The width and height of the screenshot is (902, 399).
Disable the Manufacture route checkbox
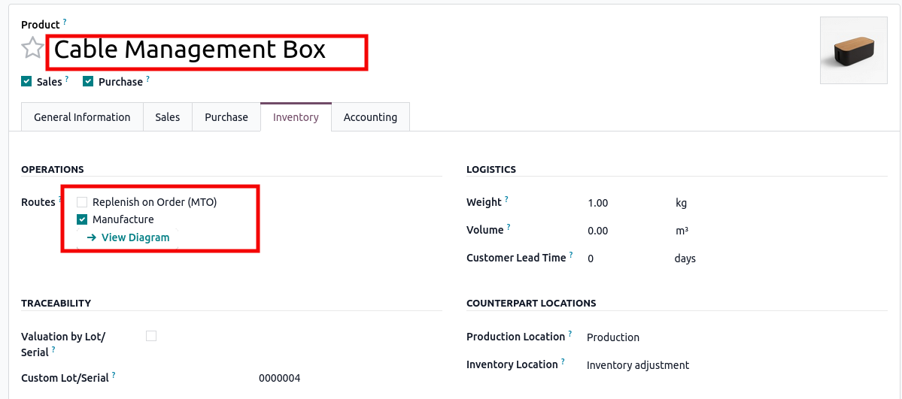82,219
